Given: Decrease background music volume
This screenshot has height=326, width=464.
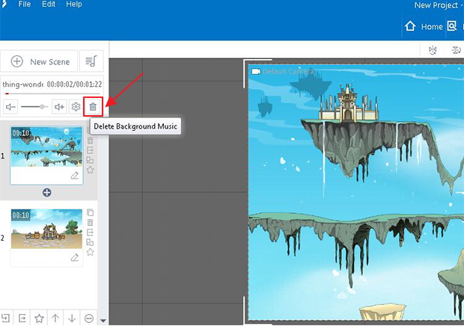Looking at the screenshot, I should [x=10, y=107].
